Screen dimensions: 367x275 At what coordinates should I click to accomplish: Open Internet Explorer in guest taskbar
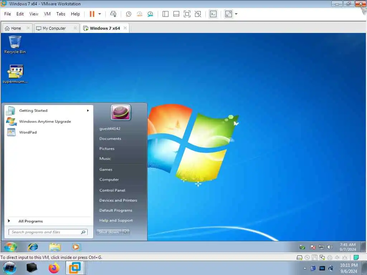33,247
